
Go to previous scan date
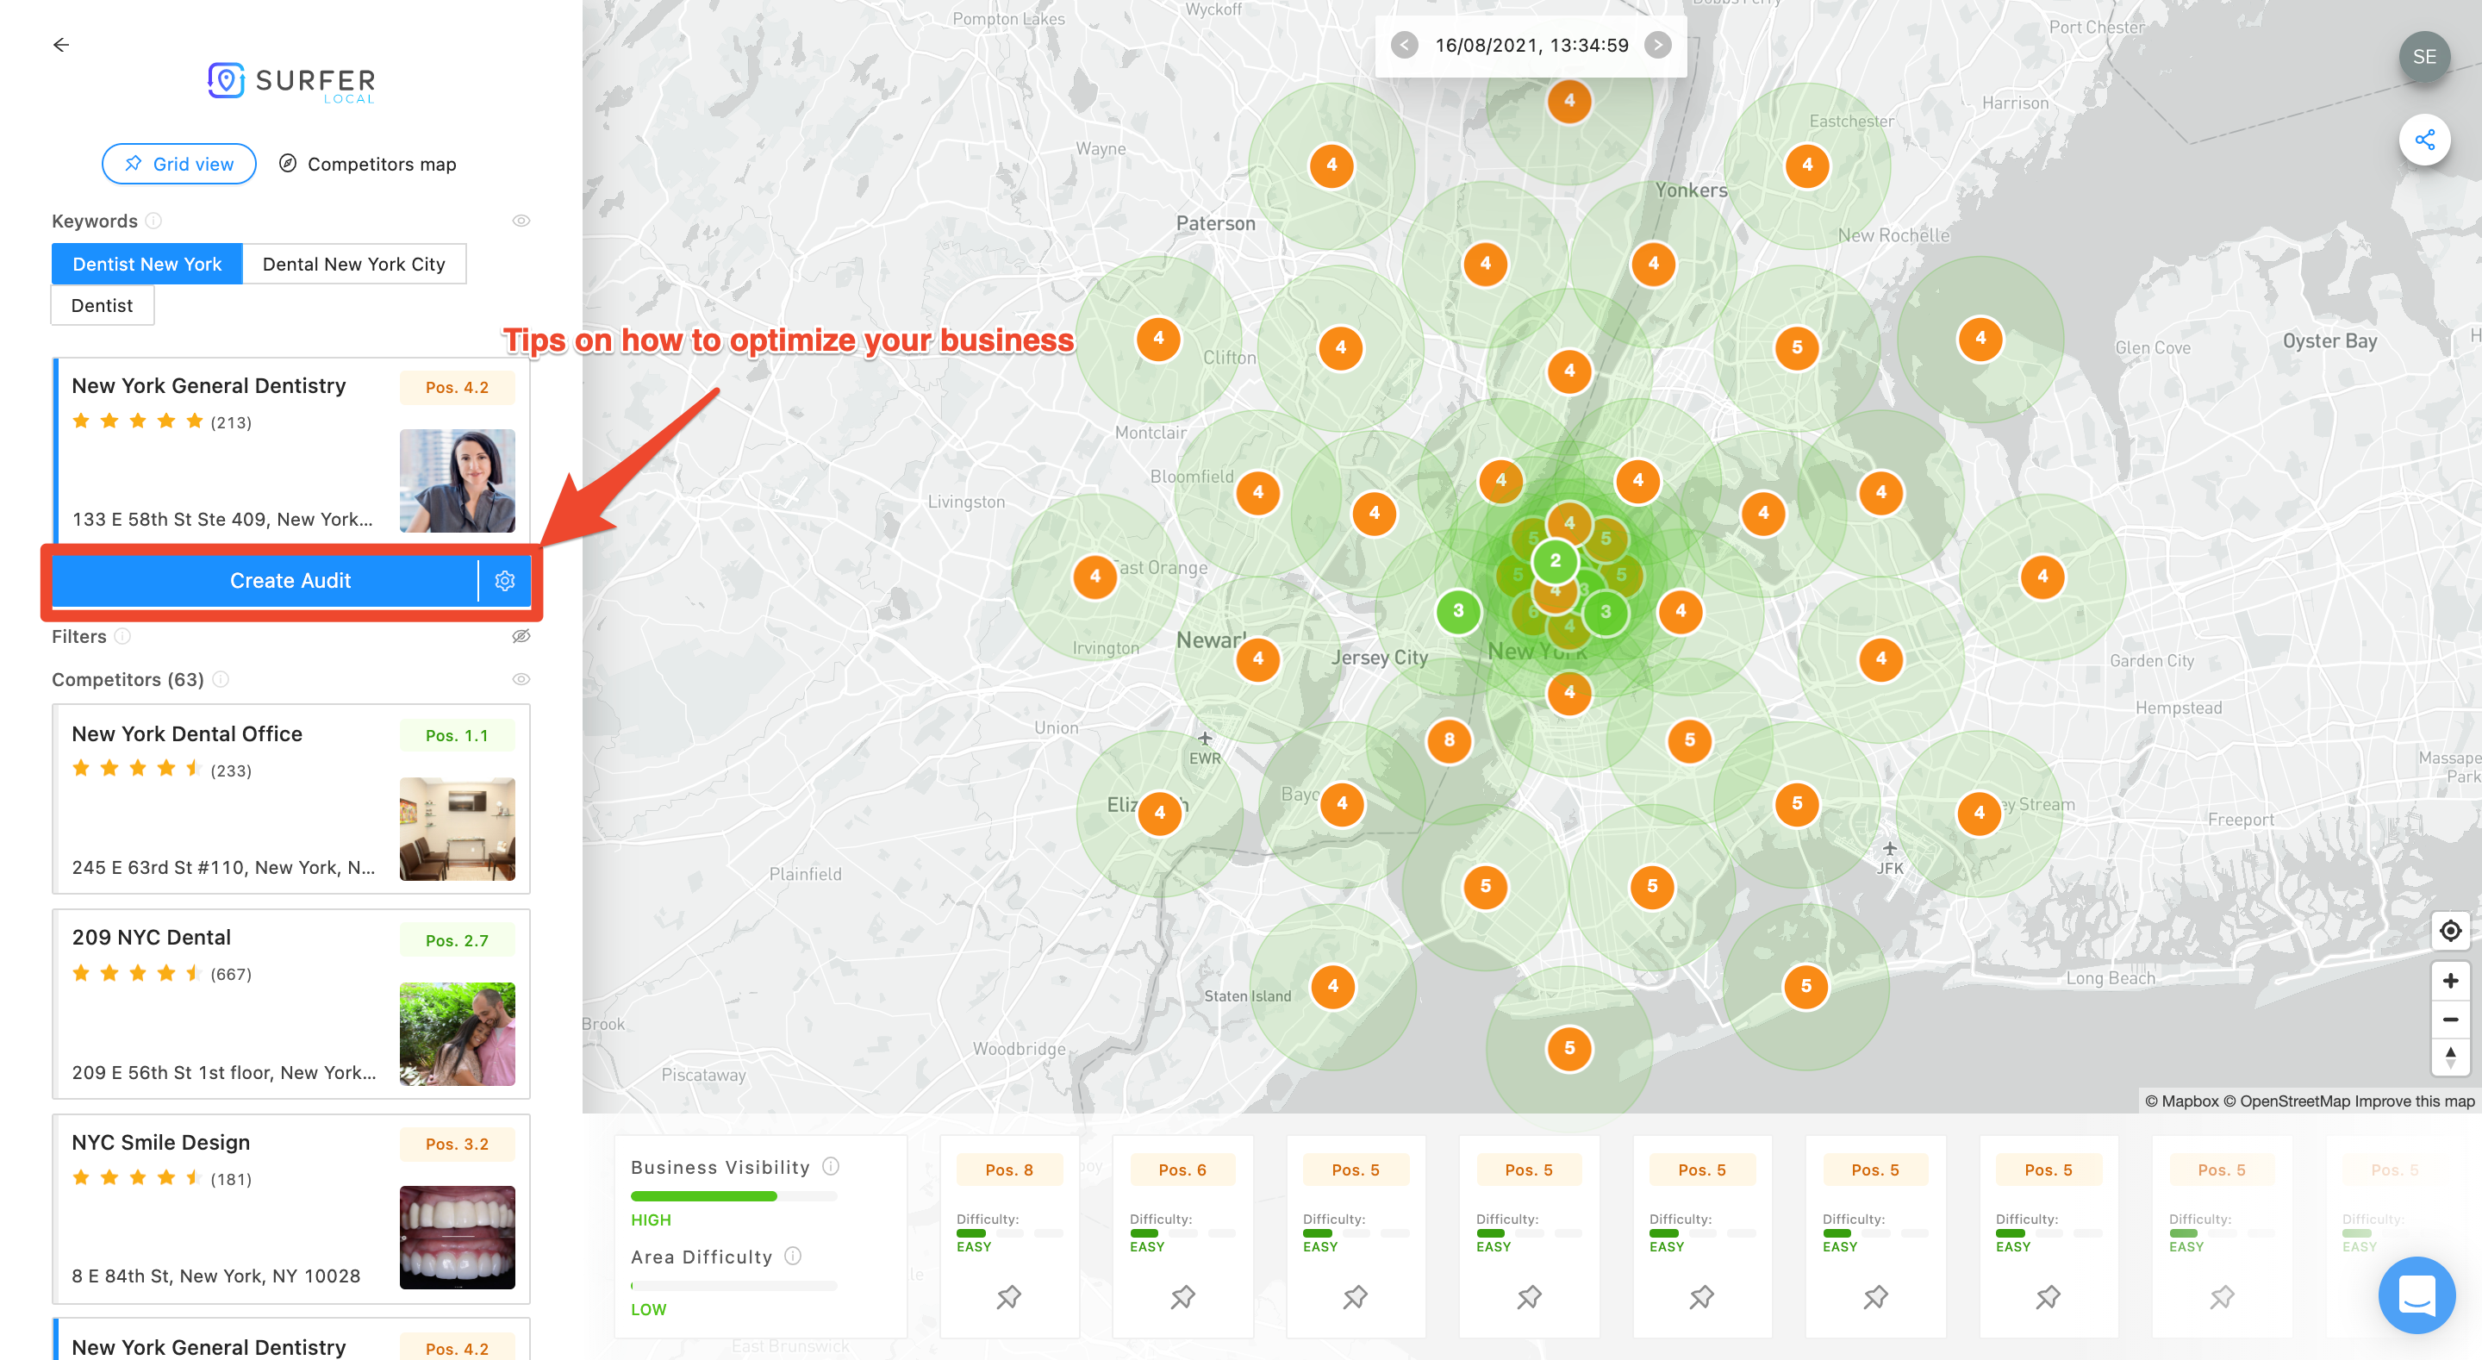click(1404, 46)
